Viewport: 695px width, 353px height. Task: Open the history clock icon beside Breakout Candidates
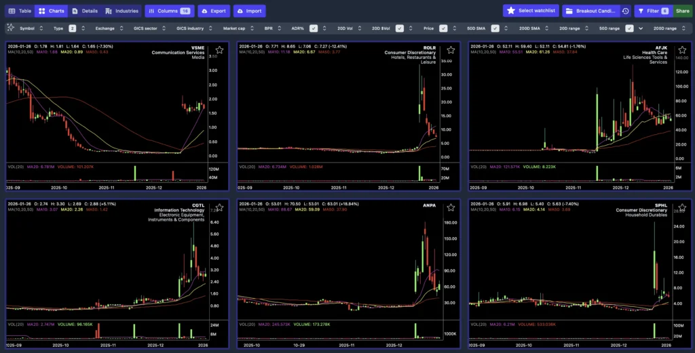point(625,11)
